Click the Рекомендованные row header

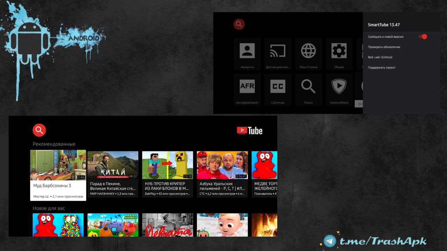coord(54,144)
